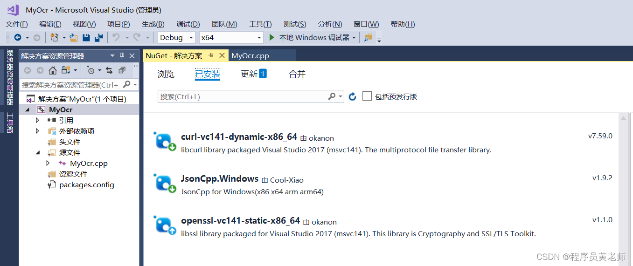Switch to the 浏览 NuGet tab
Screen dimensions: 633x266
[166, 74]
